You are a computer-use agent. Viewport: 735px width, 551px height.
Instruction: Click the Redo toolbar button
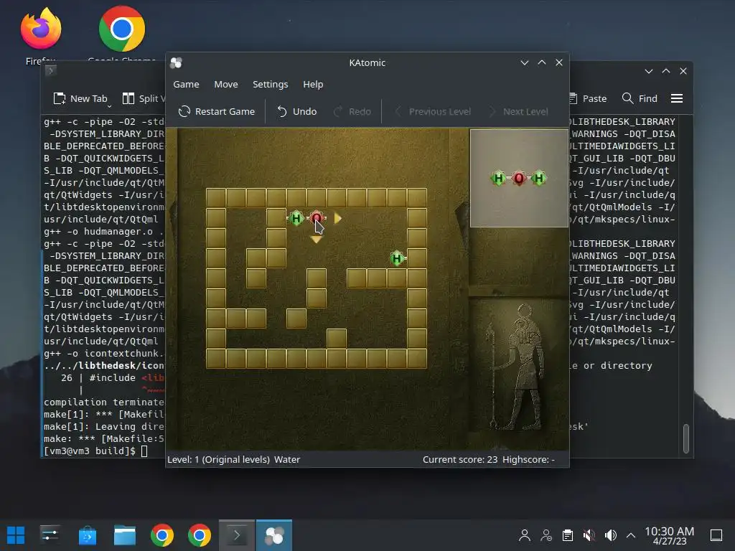[x=352, y=111]
